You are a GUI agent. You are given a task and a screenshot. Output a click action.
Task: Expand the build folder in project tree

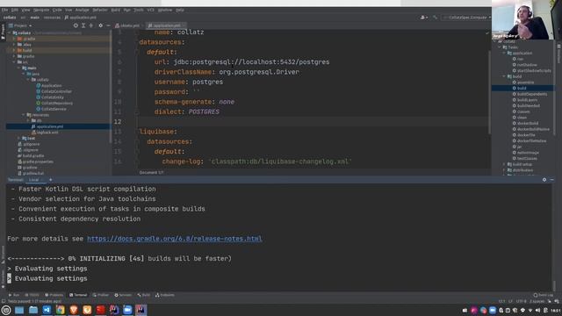coord(14,51)
